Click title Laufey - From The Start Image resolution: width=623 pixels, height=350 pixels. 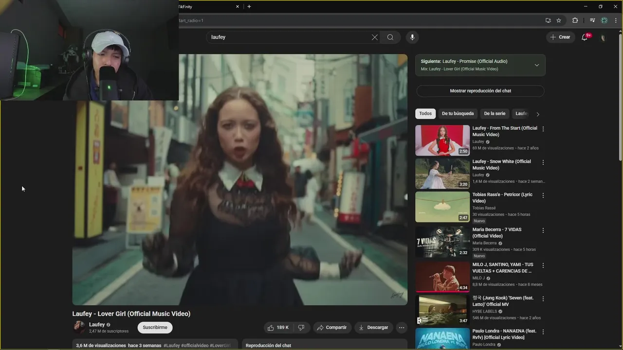[505, 131]
